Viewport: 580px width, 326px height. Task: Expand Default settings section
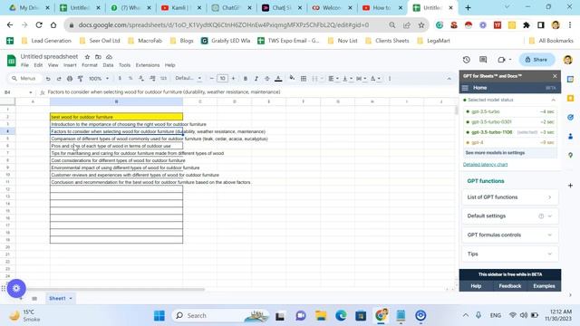tap(509, 216)
